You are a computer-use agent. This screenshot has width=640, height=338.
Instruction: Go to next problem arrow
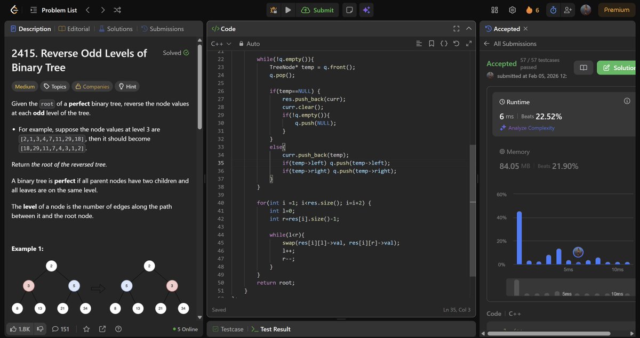(x=102, y=10)
